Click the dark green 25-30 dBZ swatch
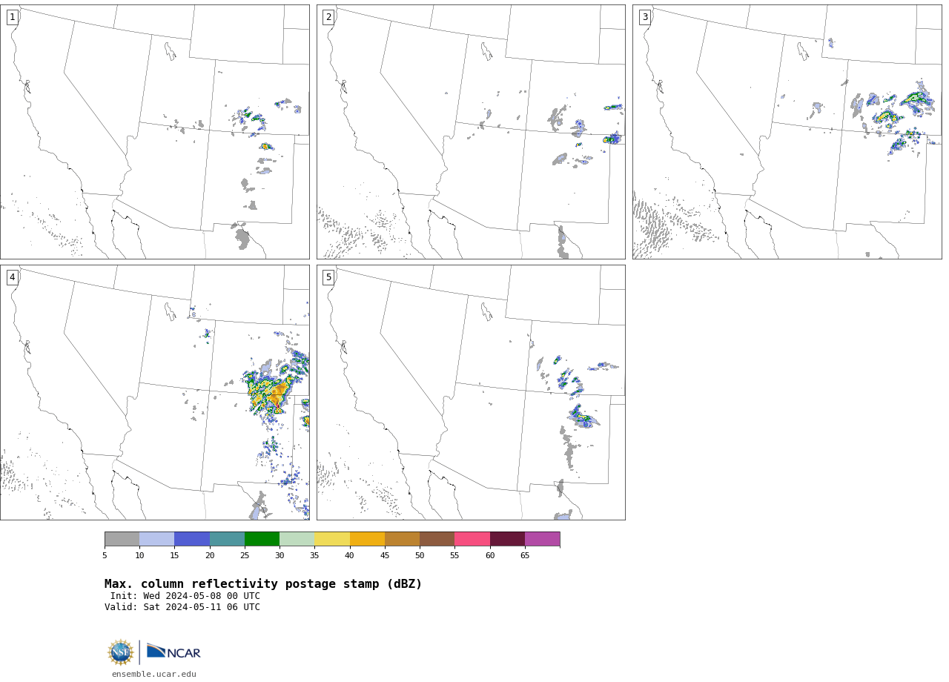 pyautogui.click(x=262, y=539)
